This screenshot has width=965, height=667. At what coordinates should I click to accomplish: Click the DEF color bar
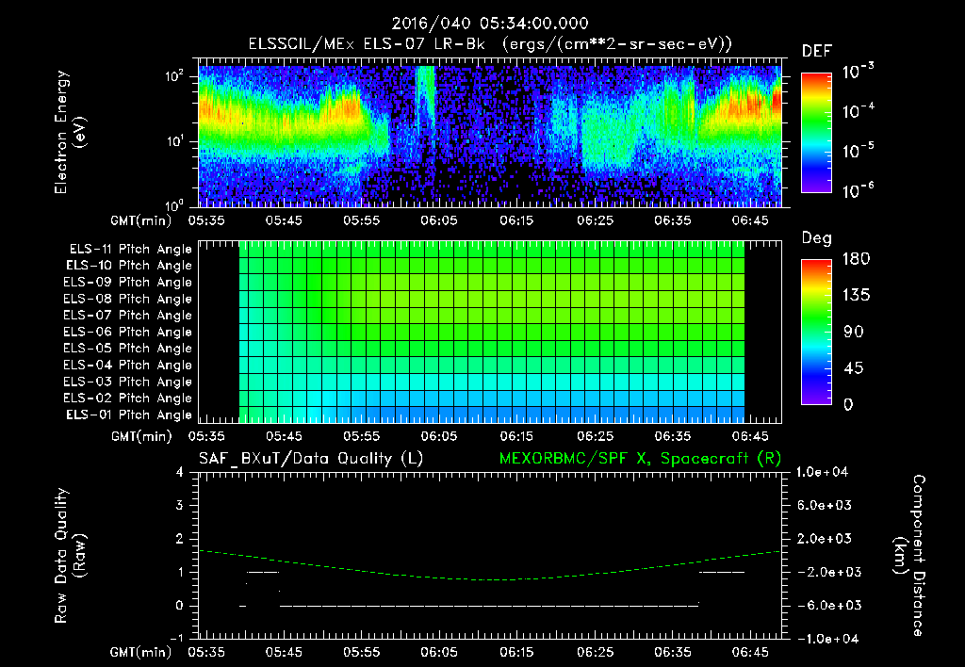(x=816, y=132)
